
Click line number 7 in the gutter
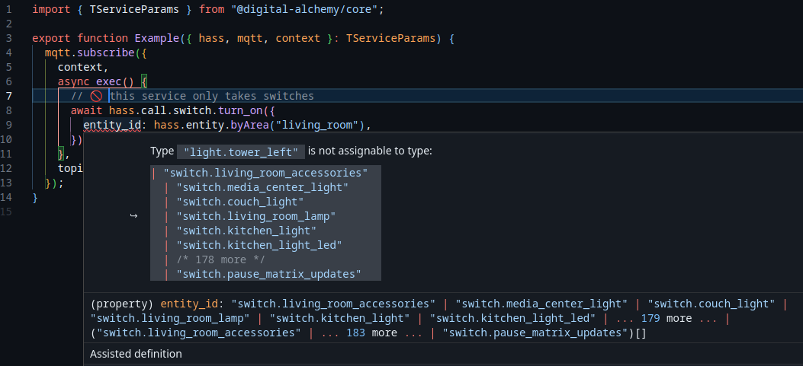coord(8,96)
